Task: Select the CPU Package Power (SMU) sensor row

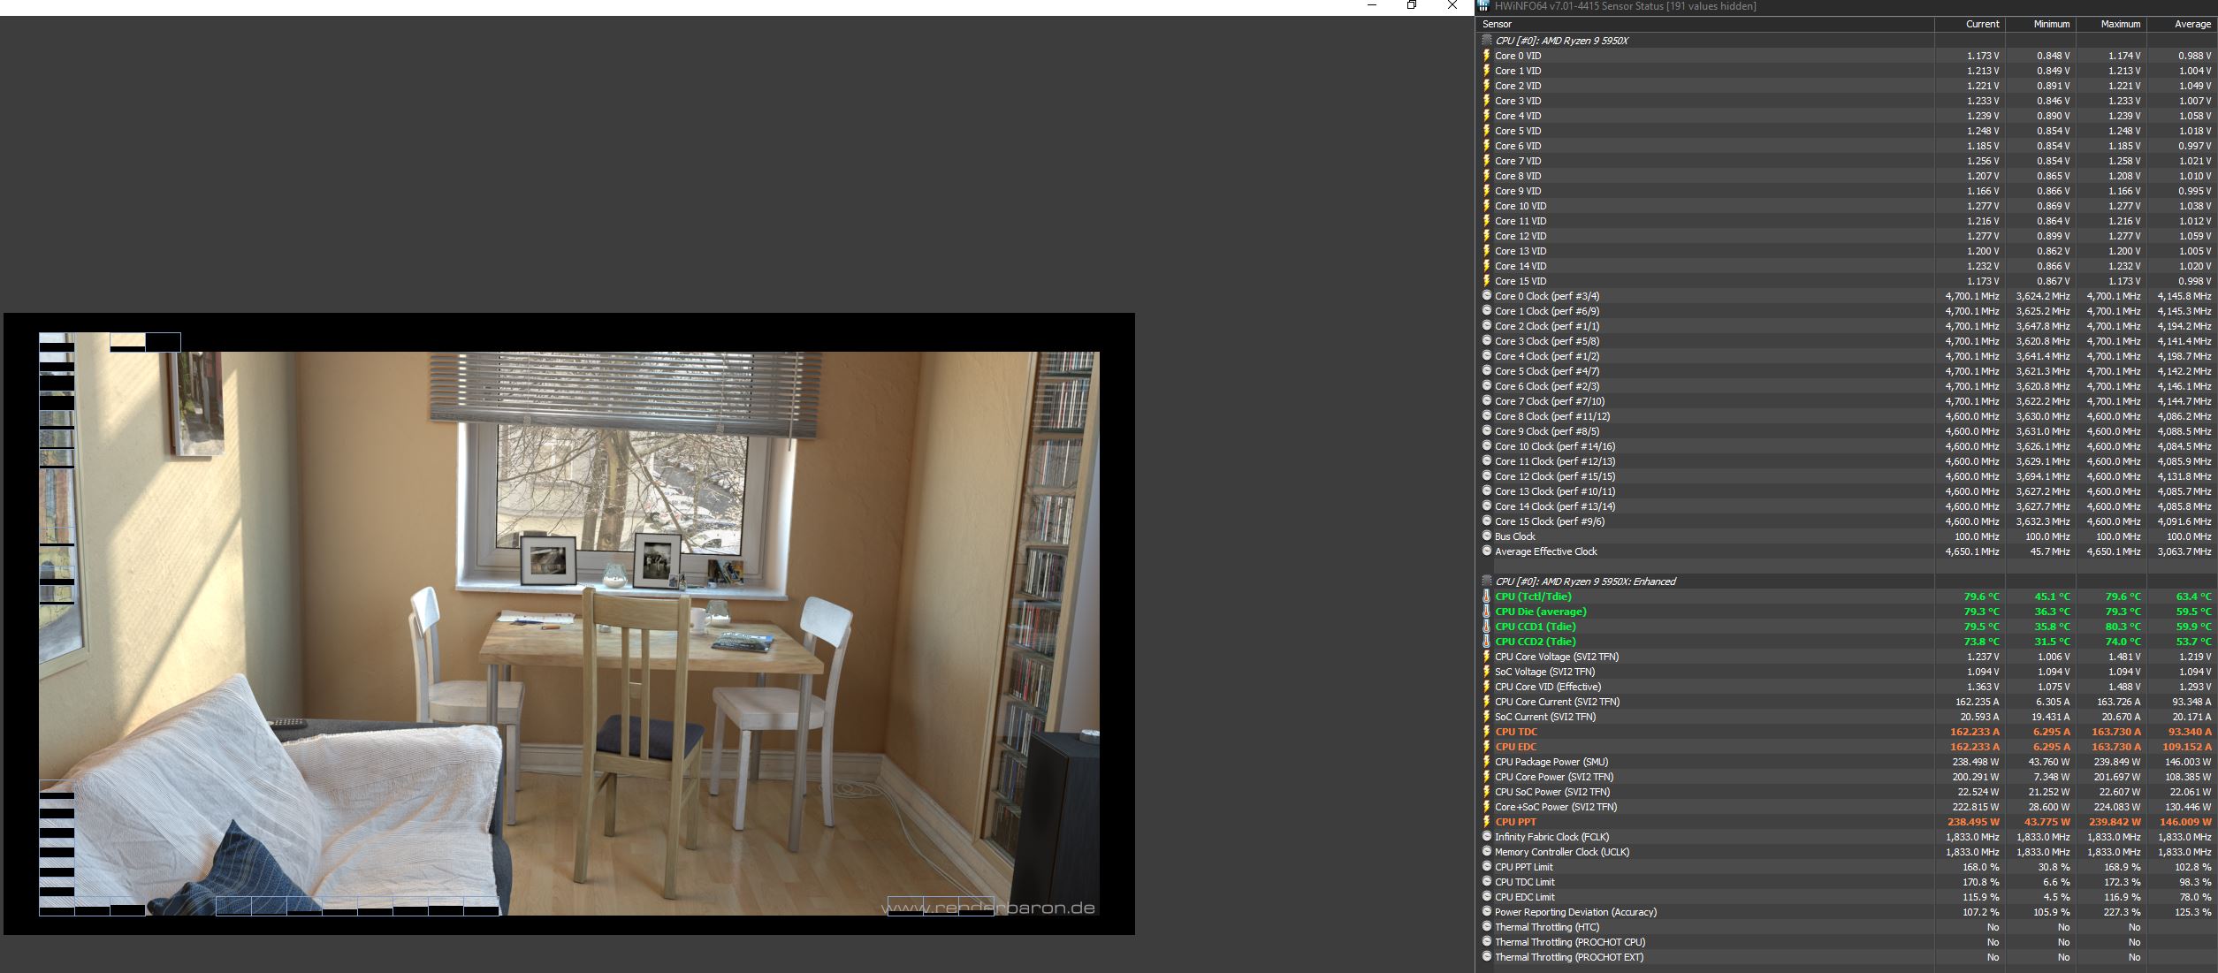Action: [x=1551, y=762]
